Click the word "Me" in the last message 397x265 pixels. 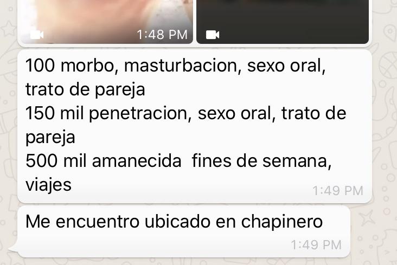[x=38, y=222]
